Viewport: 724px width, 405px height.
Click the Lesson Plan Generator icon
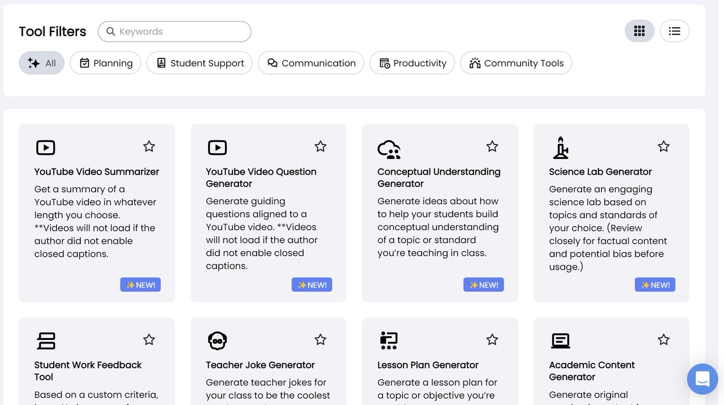pos(389,341)
